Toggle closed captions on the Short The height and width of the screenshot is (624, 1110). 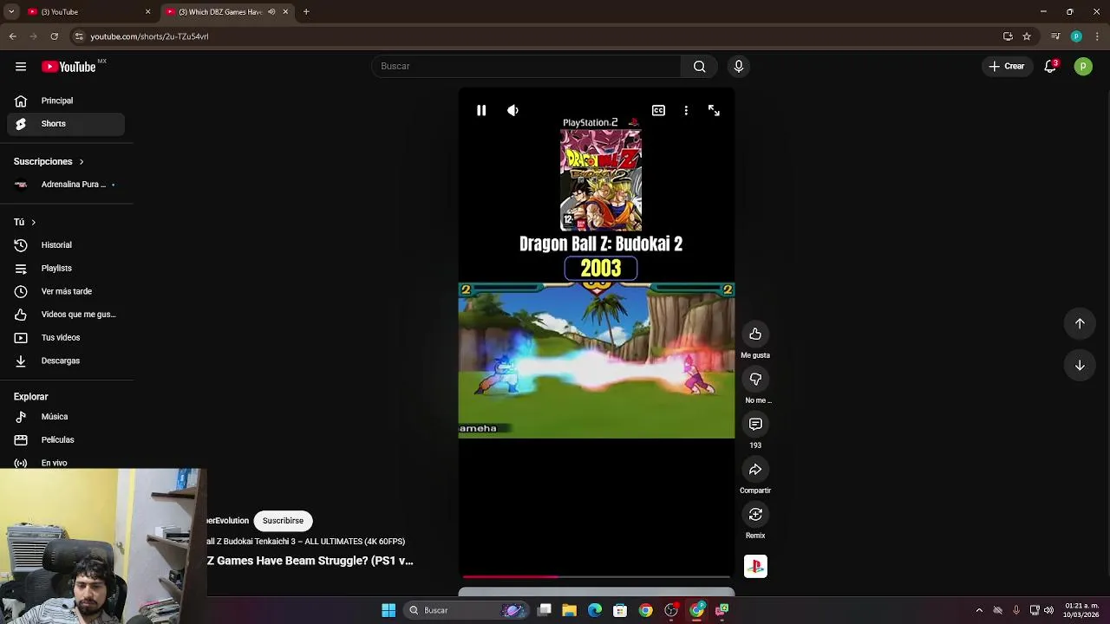(658, 110)
